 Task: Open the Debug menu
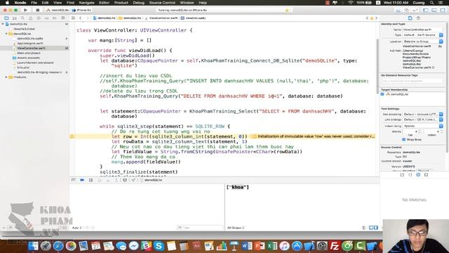139,3
